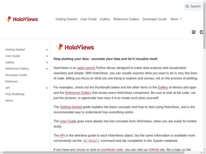Open the GitHub icon link
This screenshot has width=206, height=154.
coord(194,32)
